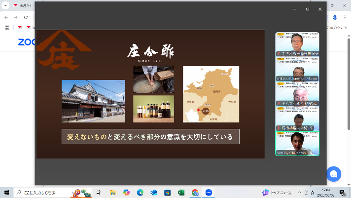Open Task View from taskbar
The height and width of the screenshot is (198, 351).
[x=99, y=193]
